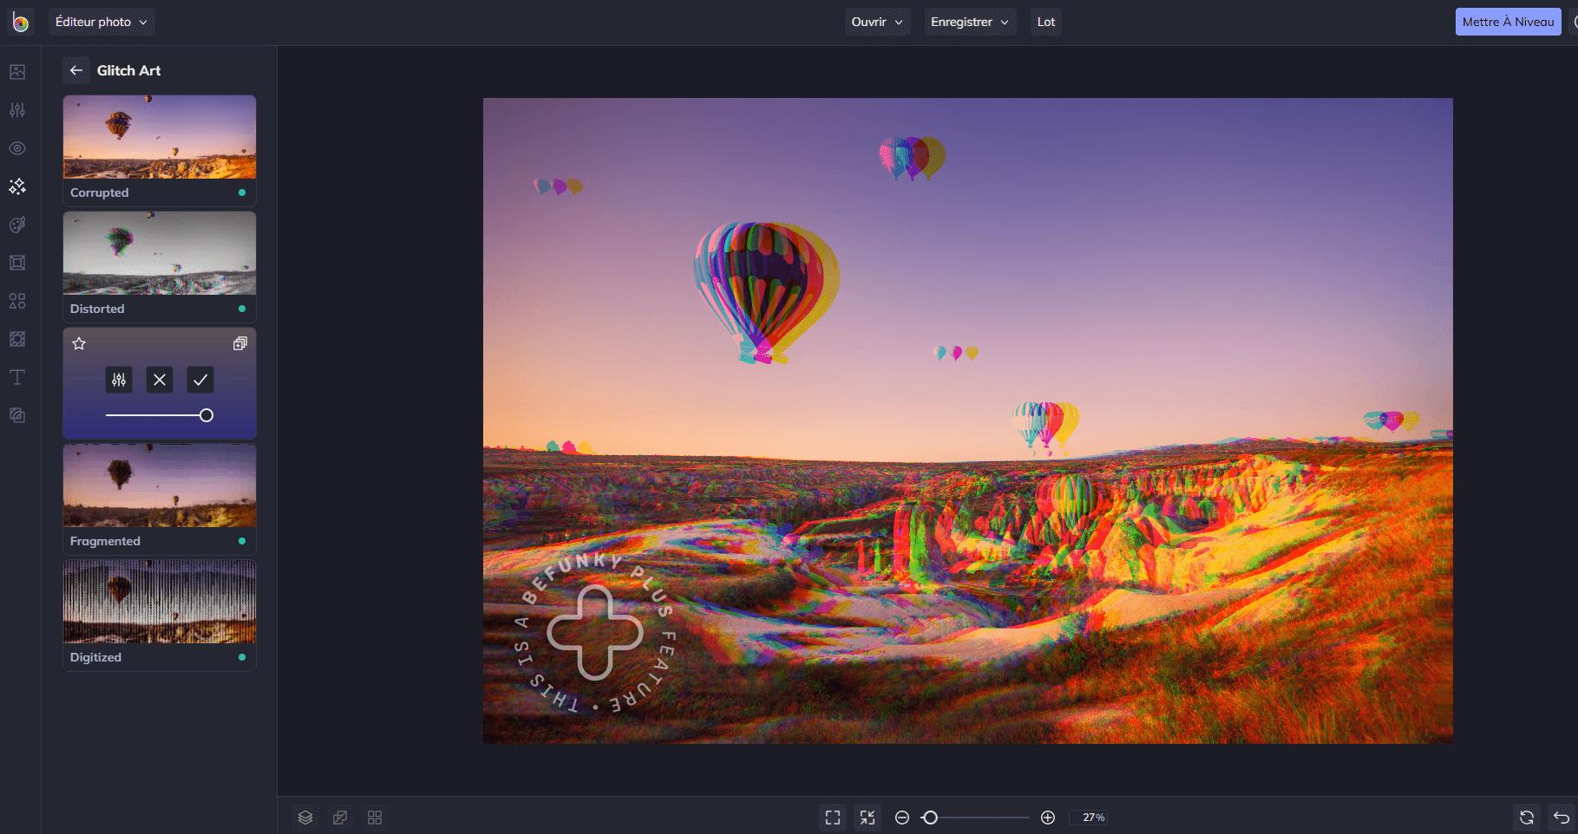Click the Glitch Art panel title

128,70
